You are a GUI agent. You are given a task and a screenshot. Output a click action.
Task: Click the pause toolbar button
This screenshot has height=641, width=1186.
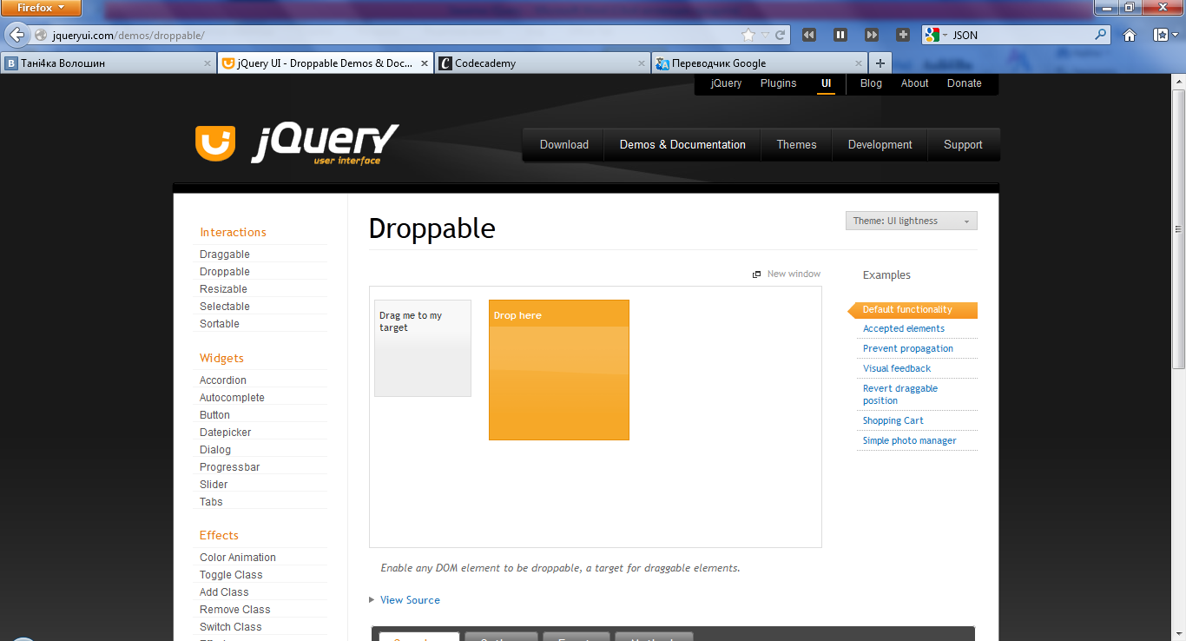[x=840, y=35]
